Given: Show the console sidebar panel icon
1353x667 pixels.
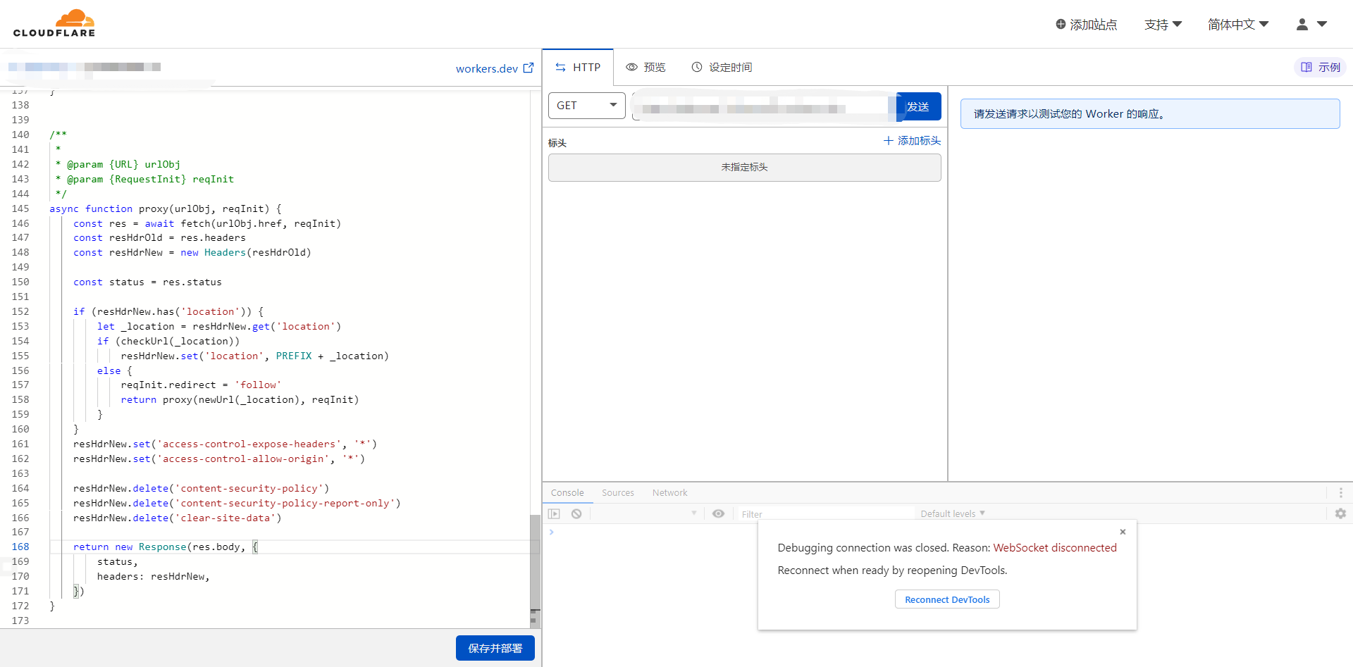Looking at the screenshot, I should click(555, 513).
